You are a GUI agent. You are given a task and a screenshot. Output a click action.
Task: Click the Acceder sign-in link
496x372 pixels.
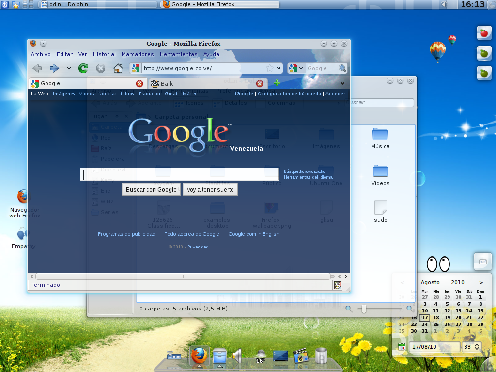(335, 94)
